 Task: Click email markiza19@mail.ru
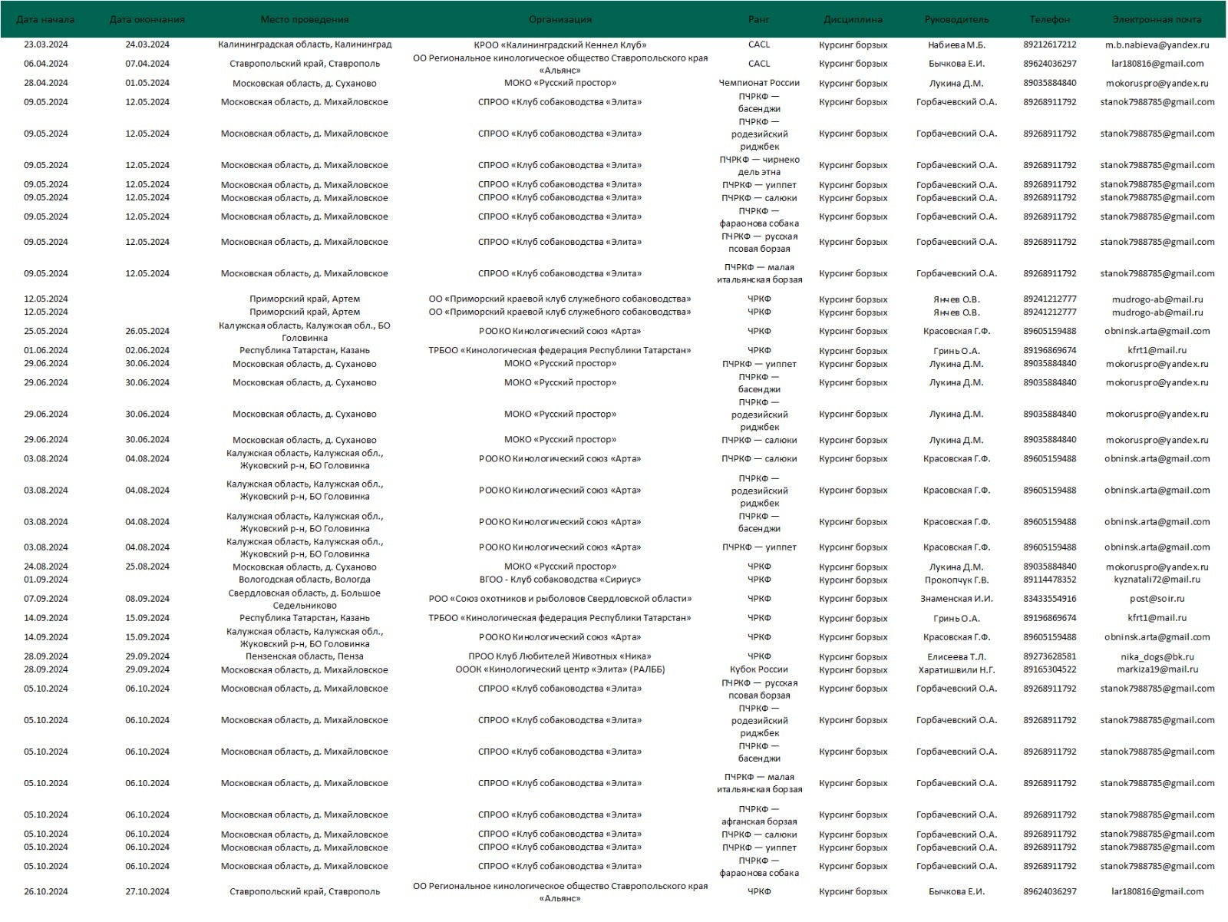[1157, 669]
